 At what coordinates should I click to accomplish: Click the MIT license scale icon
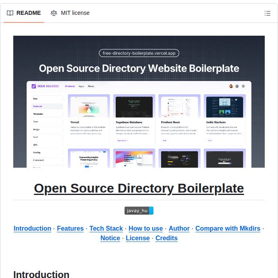54,13
